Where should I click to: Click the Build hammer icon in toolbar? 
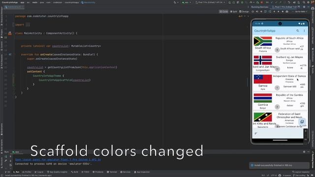pyautogui.click(x=175, y=2)
